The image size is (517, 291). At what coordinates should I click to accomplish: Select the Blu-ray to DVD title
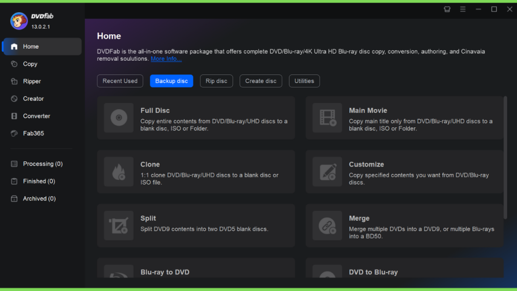point(165,272)
